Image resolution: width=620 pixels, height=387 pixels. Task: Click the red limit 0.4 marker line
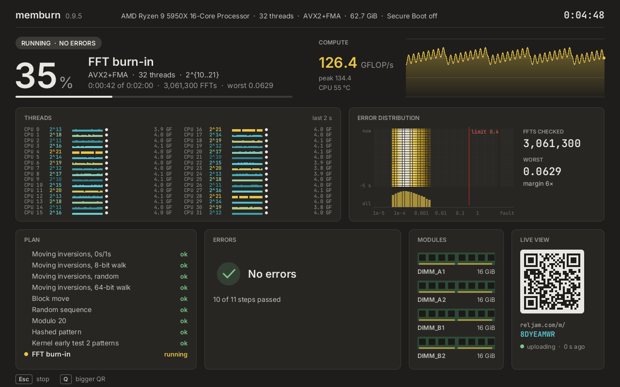pyautogui.click(x=469, y=166)
